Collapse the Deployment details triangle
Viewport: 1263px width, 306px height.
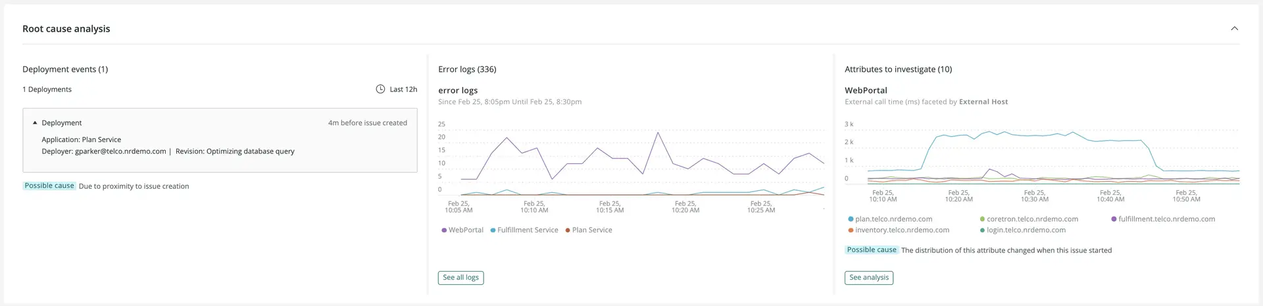coord(35,123)
